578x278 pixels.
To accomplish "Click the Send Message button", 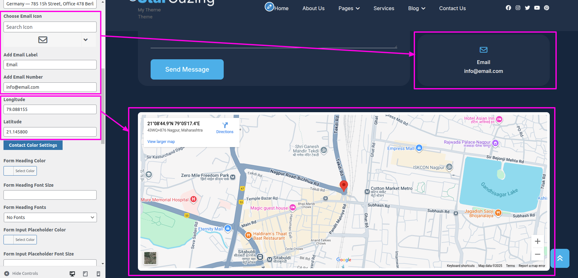I will [187, 69].
